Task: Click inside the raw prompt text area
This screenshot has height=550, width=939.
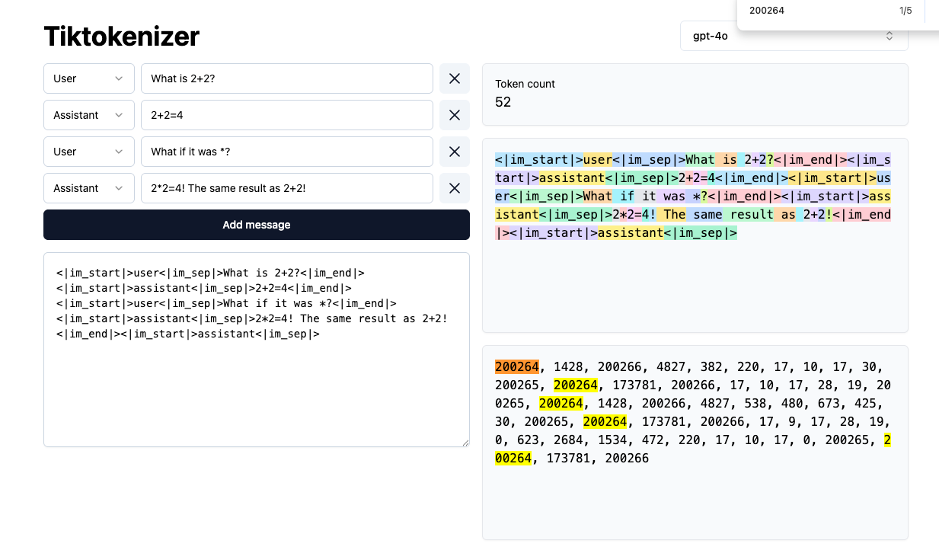Action: click(x=257, y=350)
